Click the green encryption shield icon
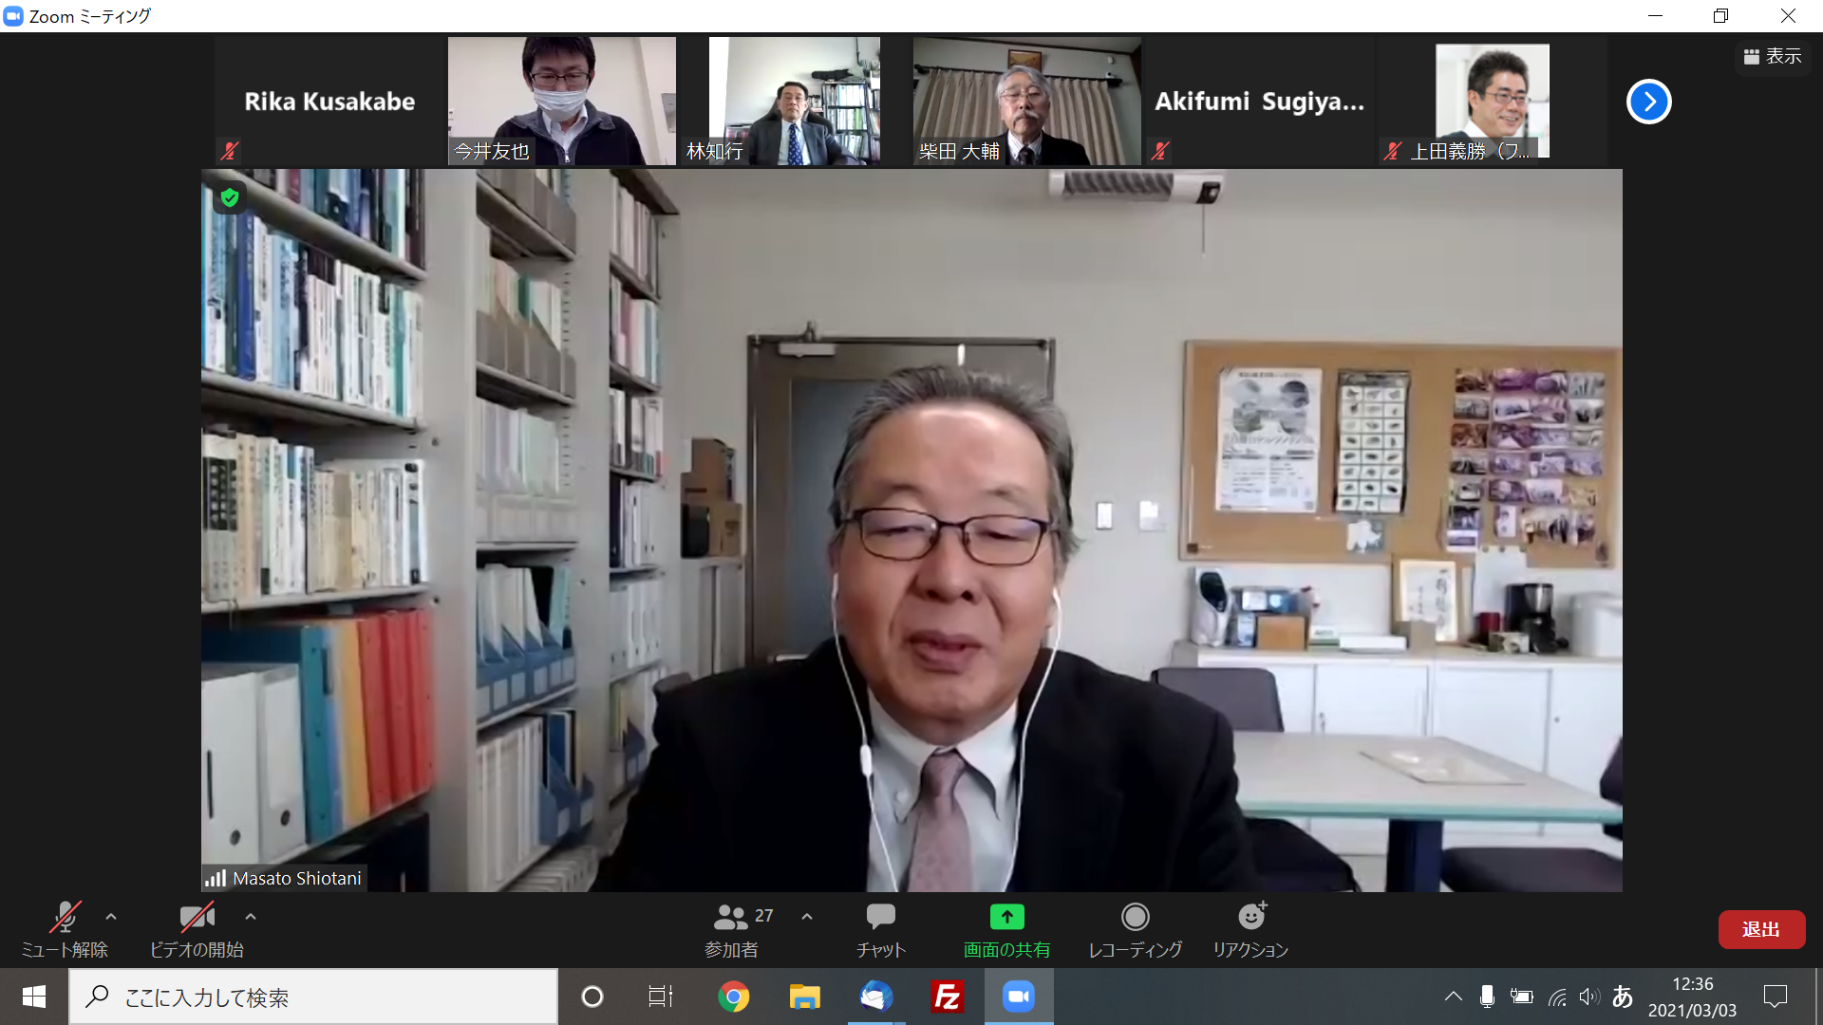The image size is (1823, 1025). click(x=229, y=197)
